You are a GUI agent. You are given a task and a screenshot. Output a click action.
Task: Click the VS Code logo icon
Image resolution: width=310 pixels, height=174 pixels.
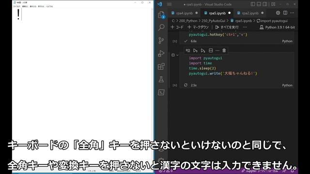[x=160, y=4]
